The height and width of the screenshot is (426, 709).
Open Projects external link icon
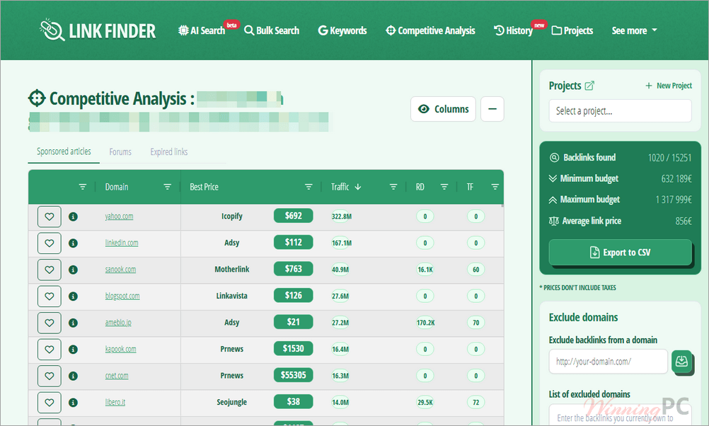point(589,86)
